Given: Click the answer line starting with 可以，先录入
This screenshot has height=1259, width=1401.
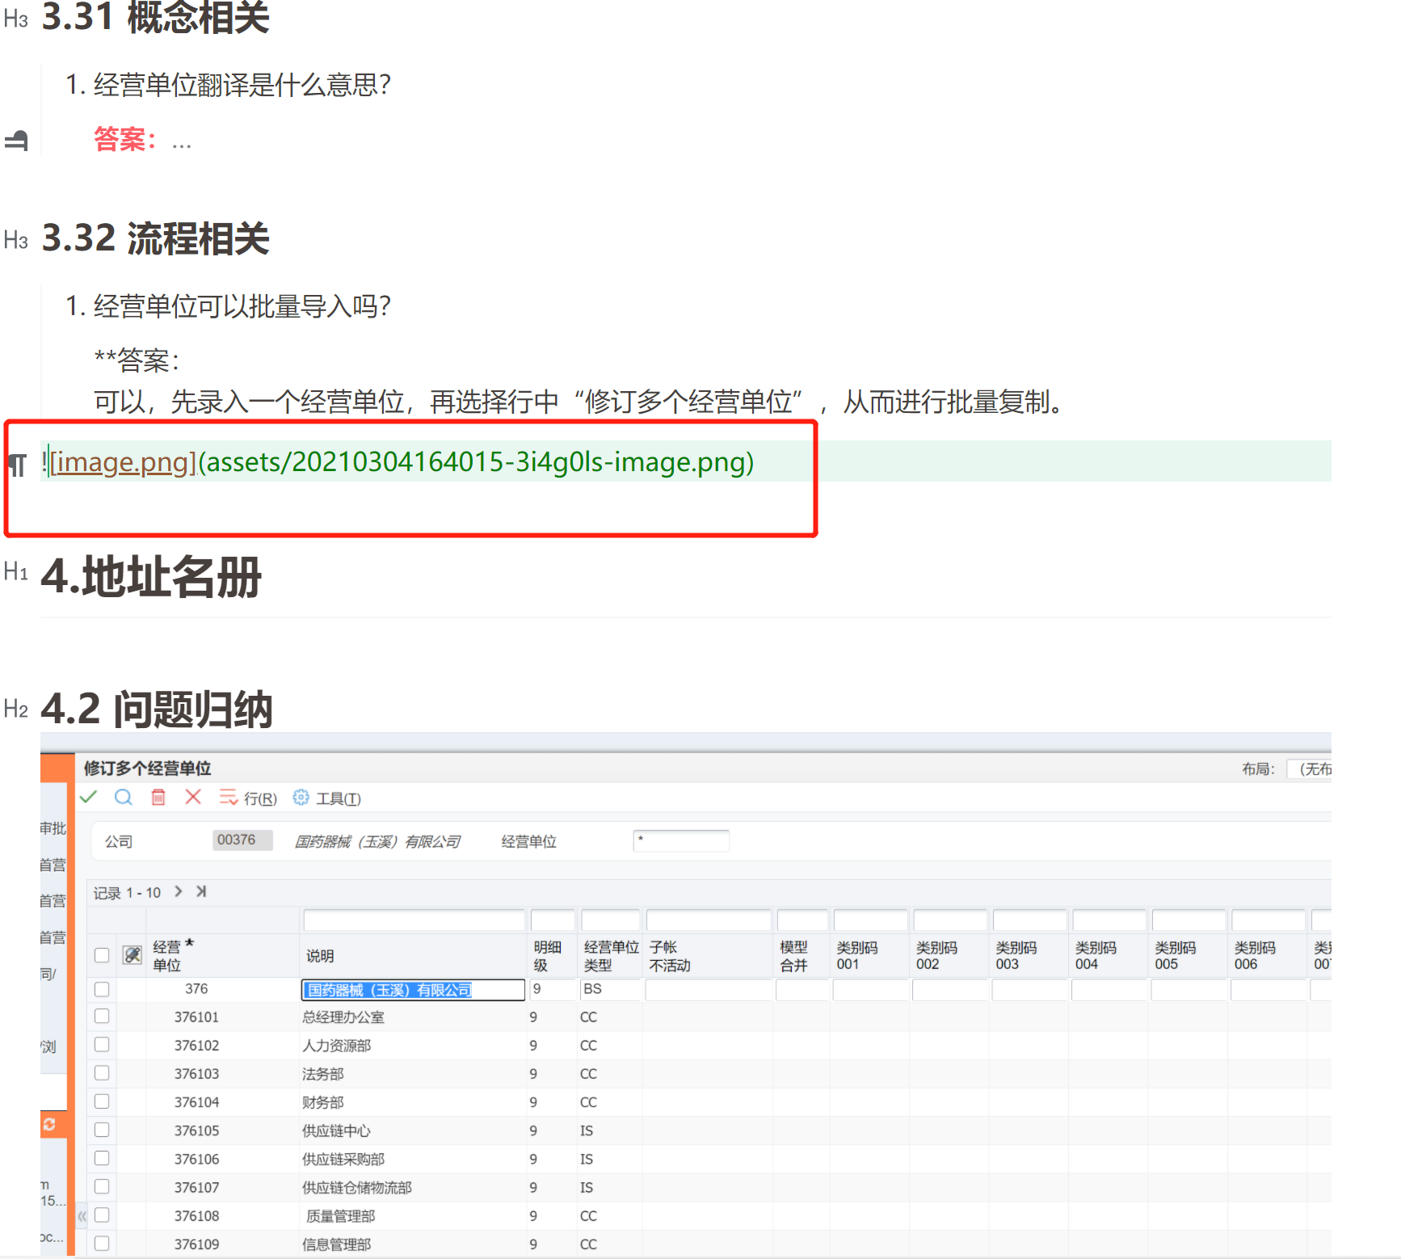Looking at the screenshot, I should pyautogui.click(x=578, y=402).
